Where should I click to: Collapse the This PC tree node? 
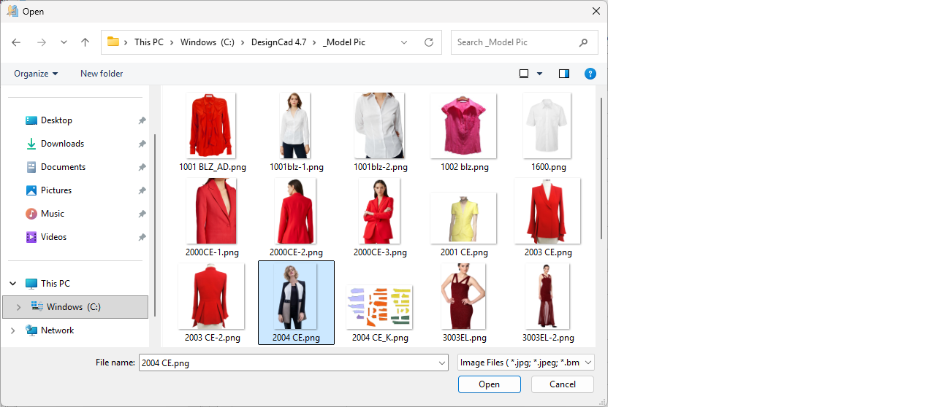(12, 284)
